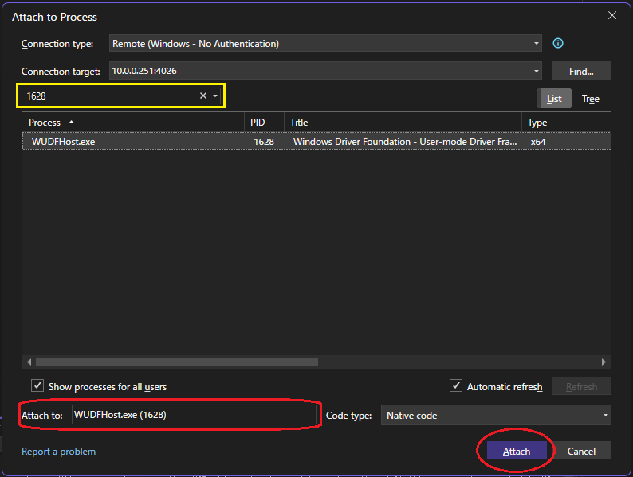The image size is (633, 477).
Task: Click the info icon beside Connection type
Action: pos(558,44)
